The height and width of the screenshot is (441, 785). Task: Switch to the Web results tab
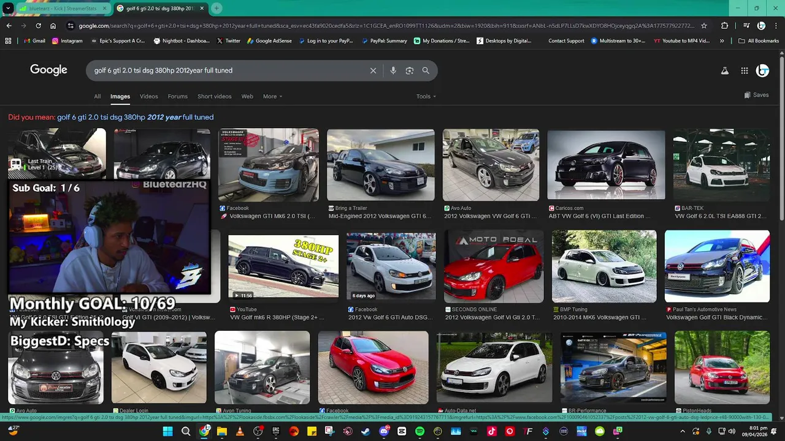point(247,96)
